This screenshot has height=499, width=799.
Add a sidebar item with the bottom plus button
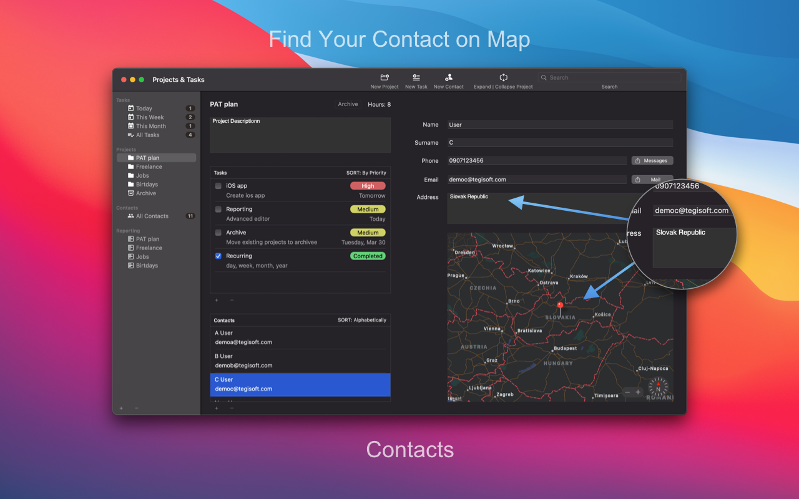pos(121,408)
